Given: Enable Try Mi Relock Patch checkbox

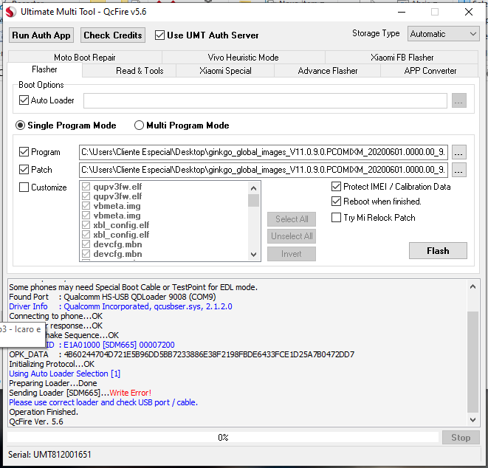Looking at the screenshot, I should pyautogui.click(x=336, y=217).
